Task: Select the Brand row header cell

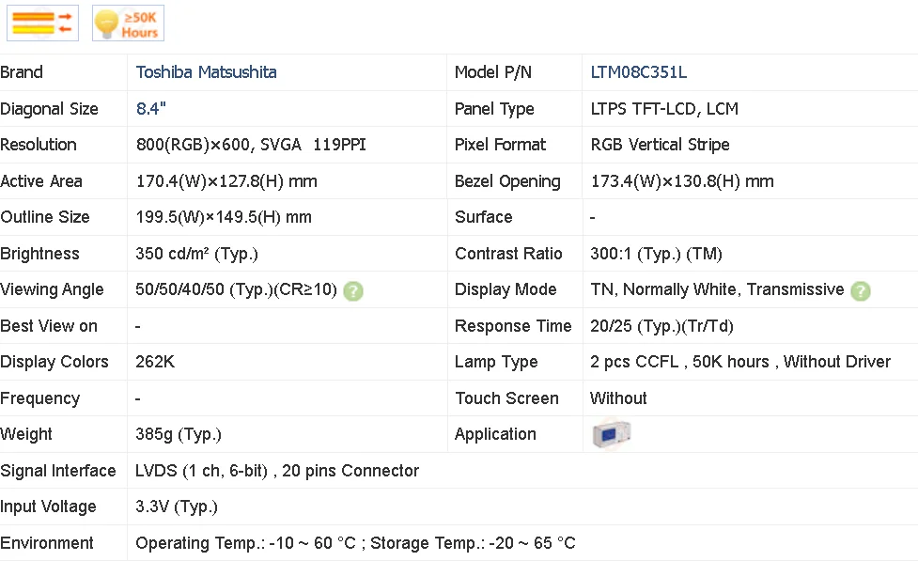Action: pyautogui.click(x=22, y=72)
